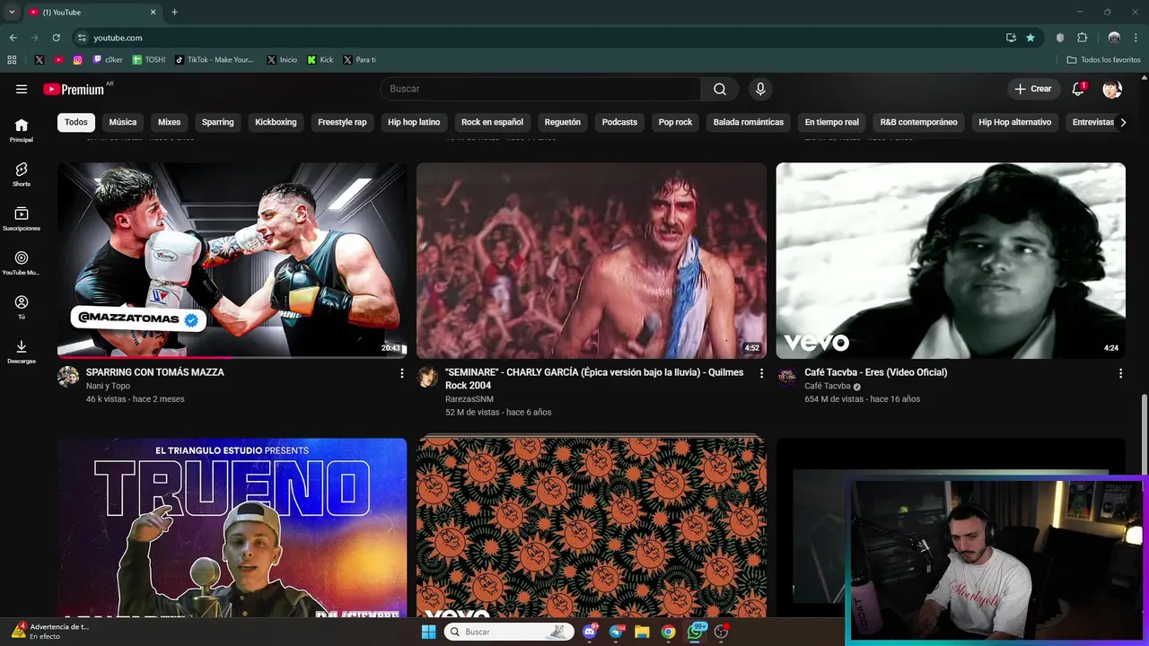
Task: Select the Kickboxing filter chip
Action: 276,122
